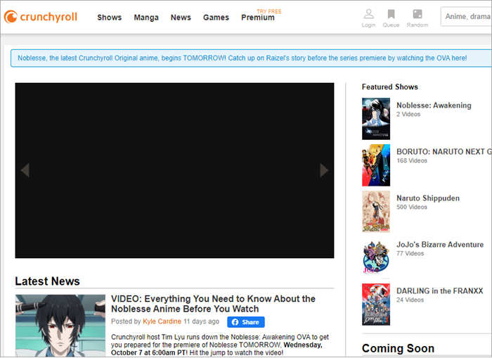Open the Manga menu
492x358 pixels.
(x=146, y=18)
